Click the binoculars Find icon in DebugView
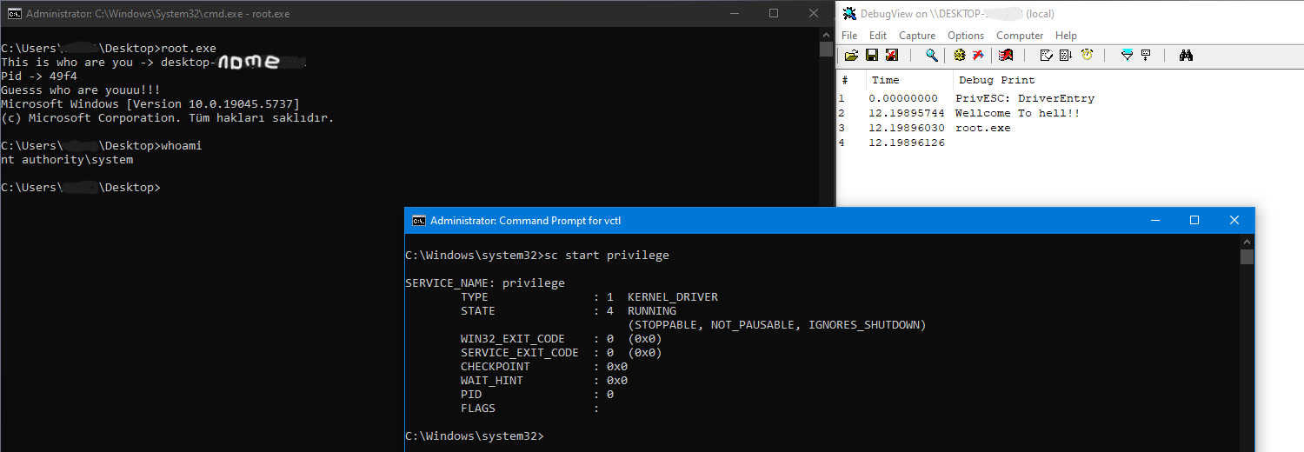 coord(1186,56)
